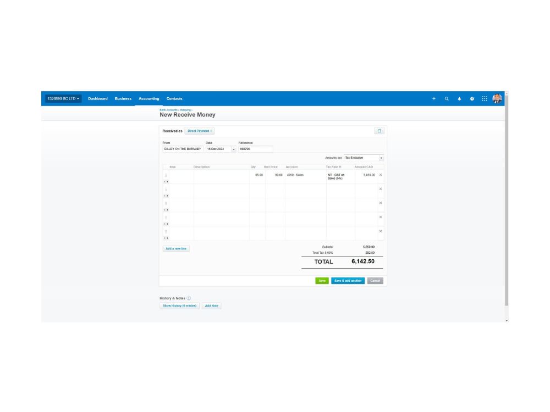Open the apps grid launcher
This screenshot has height=412, width=550.
(485, 99)
